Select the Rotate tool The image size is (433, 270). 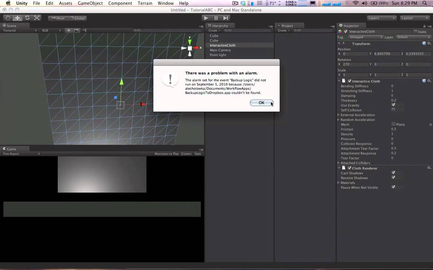tap(27, 18)
